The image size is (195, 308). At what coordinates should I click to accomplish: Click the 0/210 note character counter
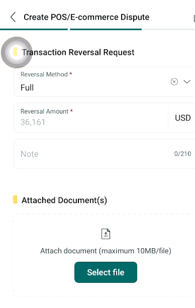click(182, 154)
